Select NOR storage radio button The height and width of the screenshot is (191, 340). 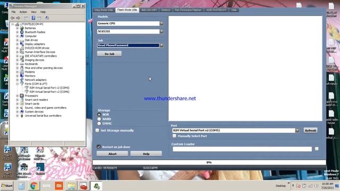tap(99, 115)
